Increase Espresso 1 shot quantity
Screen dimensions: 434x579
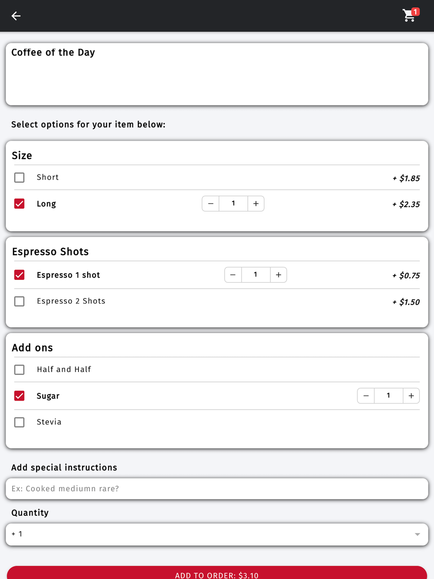pyautogui.click(x=279, y=275)
